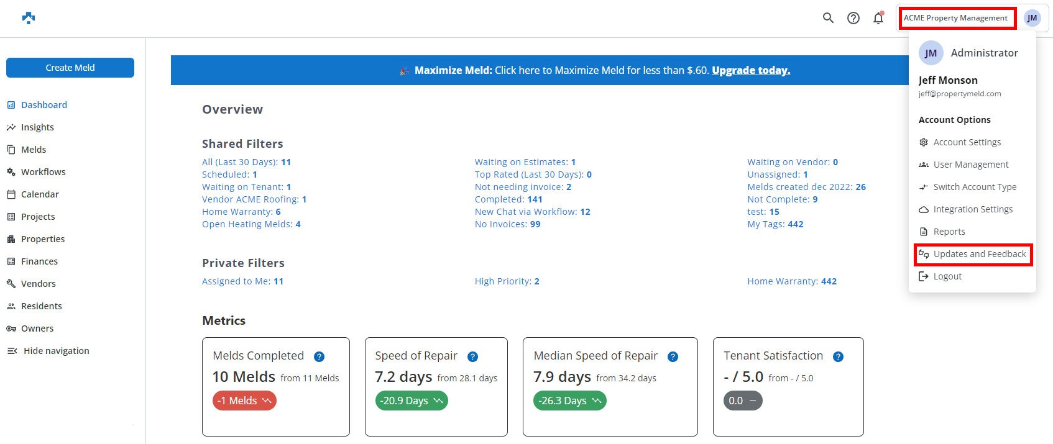Image resolution: width=1053 pixels, height=444 pixels.
Task: Open the Completed: 141 filter
Action: [508, 199]
